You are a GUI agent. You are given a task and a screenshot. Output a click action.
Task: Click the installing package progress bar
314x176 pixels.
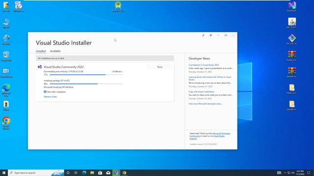86,84
